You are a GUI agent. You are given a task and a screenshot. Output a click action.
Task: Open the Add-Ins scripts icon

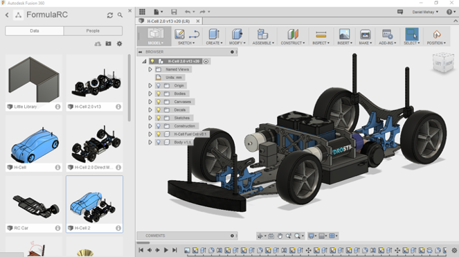(387, 34)
